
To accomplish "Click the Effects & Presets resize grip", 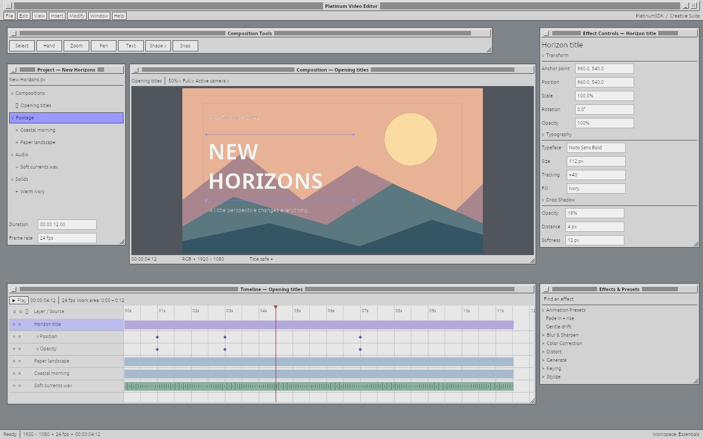I will 696,381.
